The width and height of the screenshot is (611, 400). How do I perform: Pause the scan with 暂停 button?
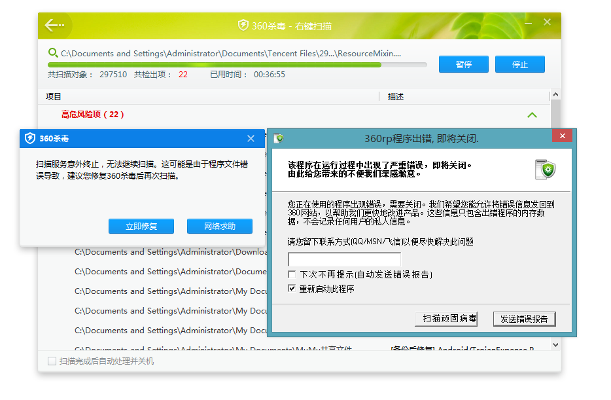coord(464,64)
